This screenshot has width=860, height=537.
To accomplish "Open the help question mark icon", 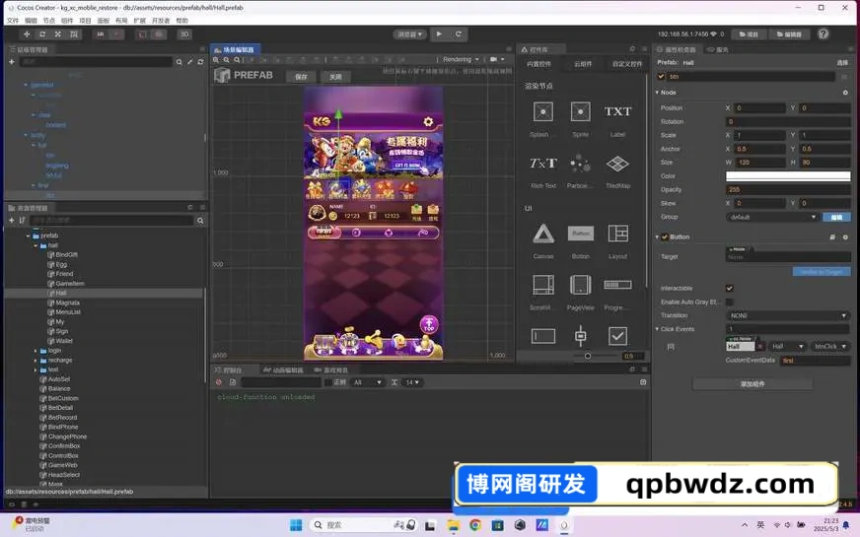I will 824,34.
